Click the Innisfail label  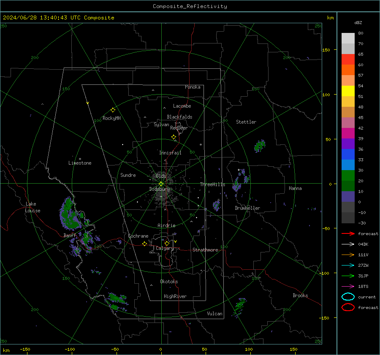(170, 153)
